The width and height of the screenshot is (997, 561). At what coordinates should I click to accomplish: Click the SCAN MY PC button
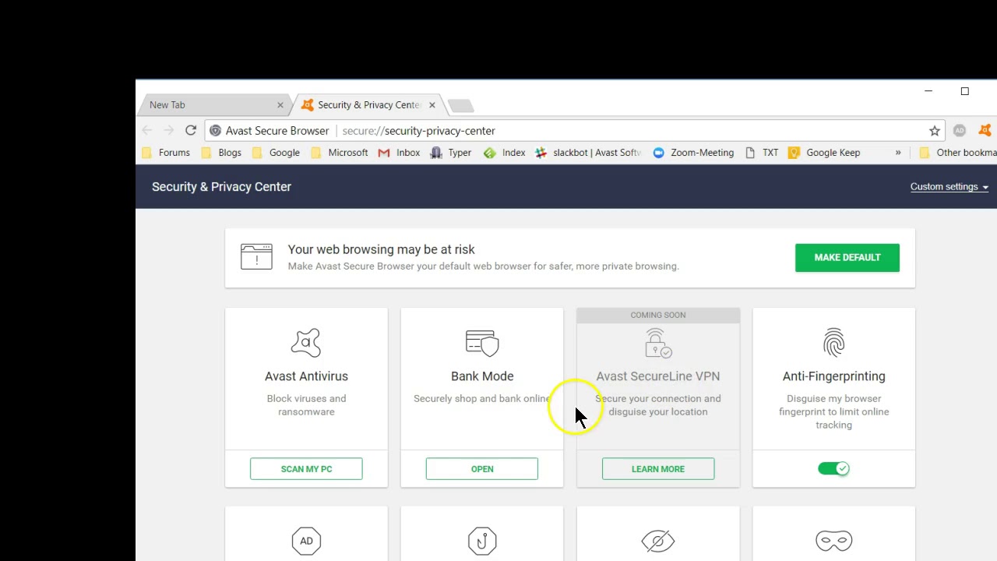pyautogui.click(x=306, y=469)
